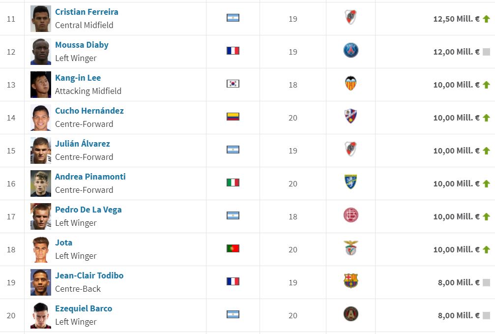Click the Lanús crest beside Pedro De La Vega
Image resolution: width=495 pixels, height=334 pixels.
350,215
